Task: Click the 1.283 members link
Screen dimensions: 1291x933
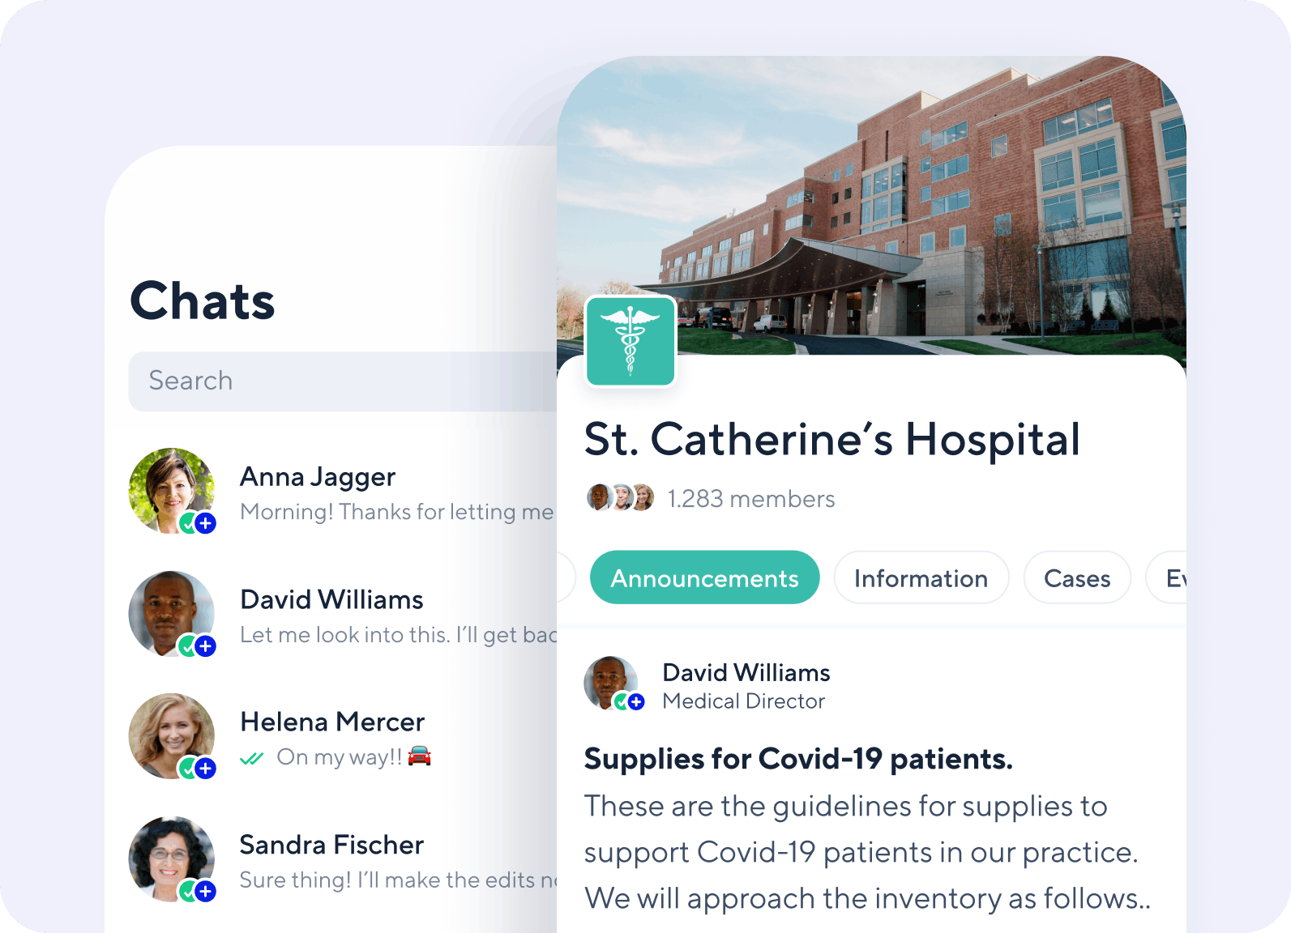Action: [751, 499]
